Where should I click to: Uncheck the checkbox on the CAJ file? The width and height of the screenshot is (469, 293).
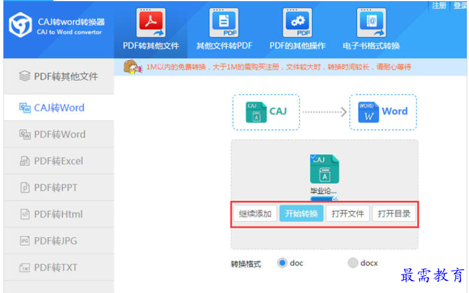coord(313,157)
